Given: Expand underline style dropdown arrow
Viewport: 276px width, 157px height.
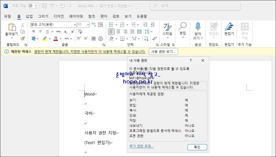Looking at the screenshot, I should pyautogui.click(x=52, y=32).
